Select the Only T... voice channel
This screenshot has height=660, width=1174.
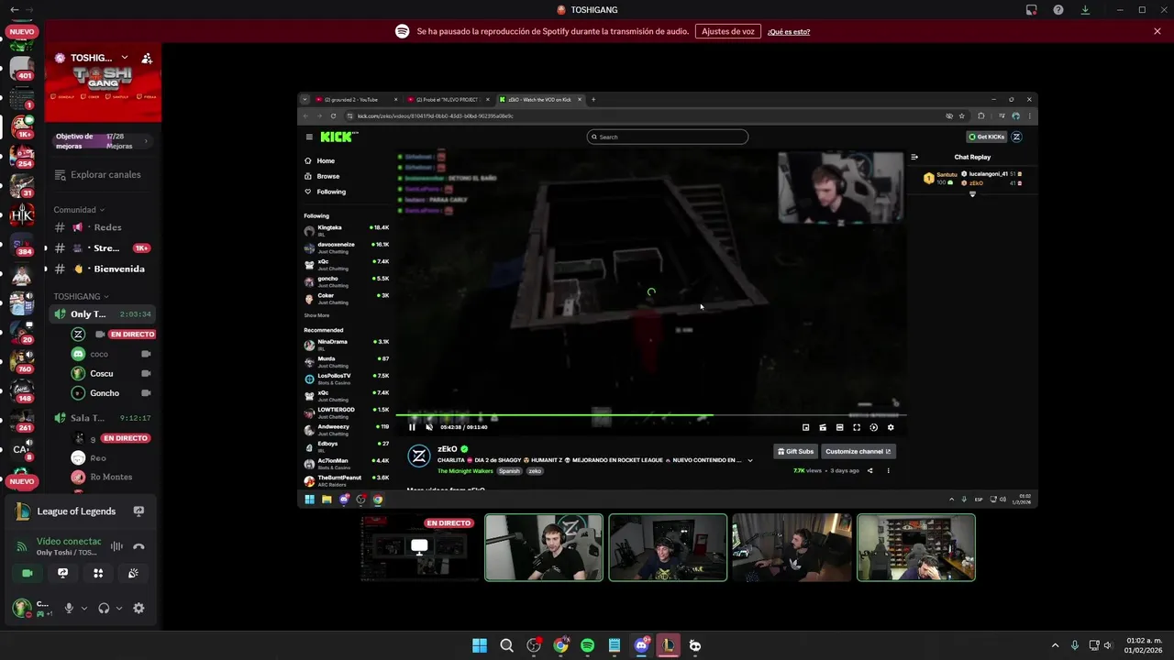point(103,314)
